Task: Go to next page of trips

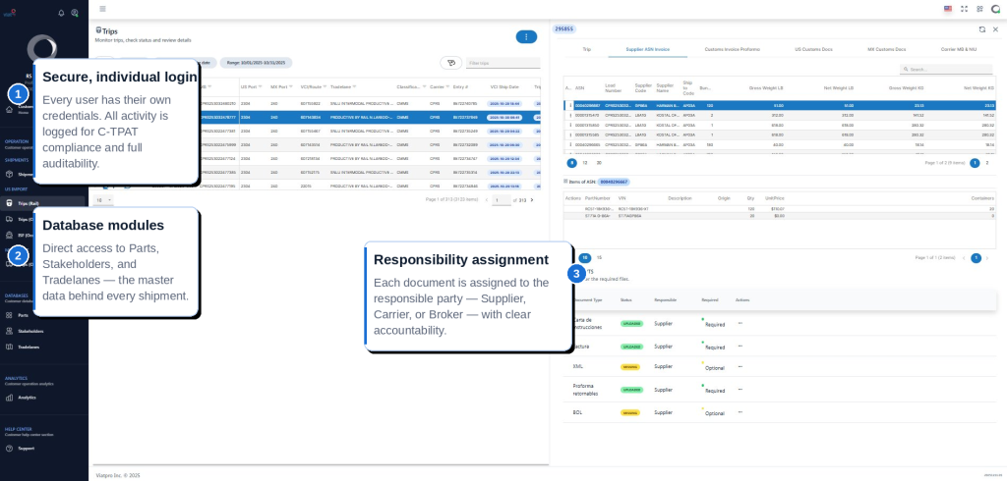Action: click(532, 200)
